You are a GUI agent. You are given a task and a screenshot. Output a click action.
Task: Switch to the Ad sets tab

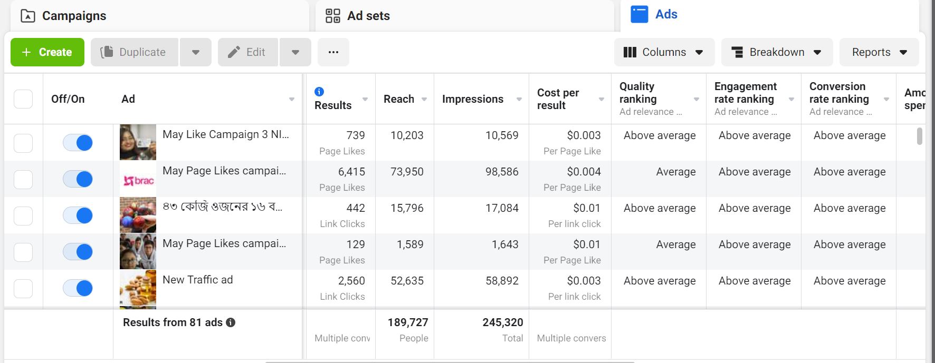pyautogui.click(x=368, y=16)
